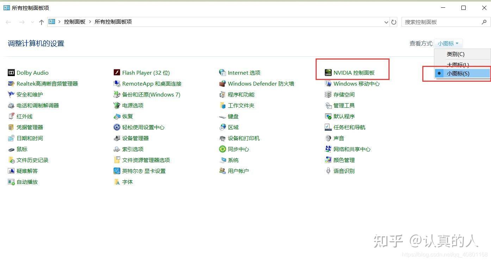This screenshot has height=261, width=491.
Task: Open the 自动播放 icon
Action: click(11, 182)
